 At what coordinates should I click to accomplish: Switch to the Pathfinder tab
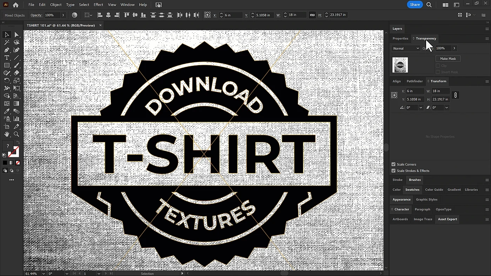click(415, 81)
